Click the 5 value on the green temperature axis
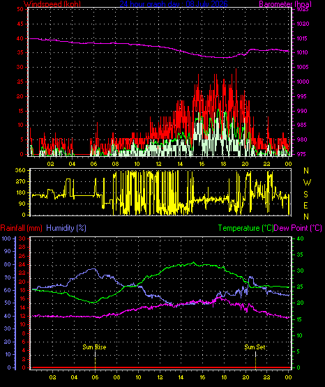 click(298, 351)
